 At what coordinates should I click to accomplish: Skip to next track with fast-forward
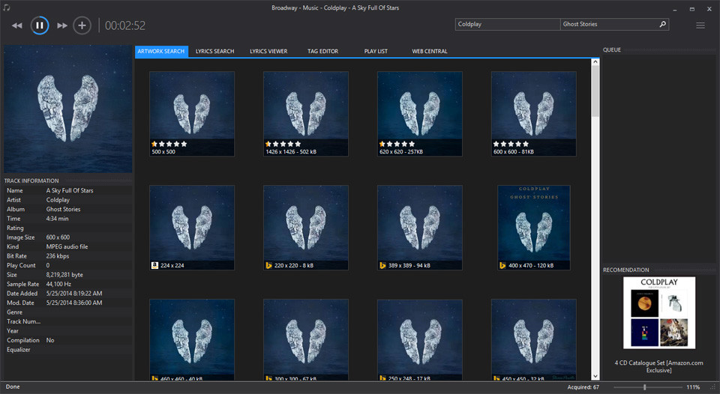(x=62, y=25)
